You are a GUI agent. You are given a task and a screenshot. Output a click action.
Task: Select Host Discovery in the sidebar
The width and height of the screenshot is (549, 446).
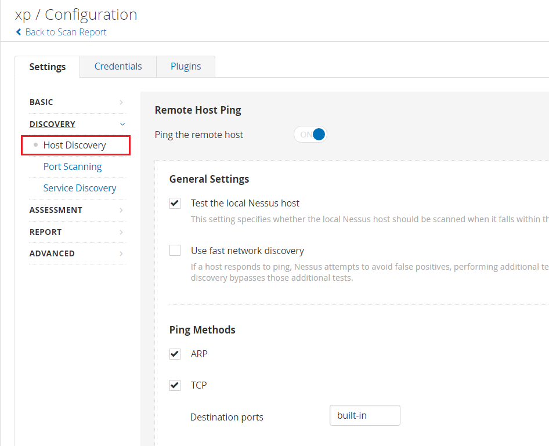[x=75, y=145]
